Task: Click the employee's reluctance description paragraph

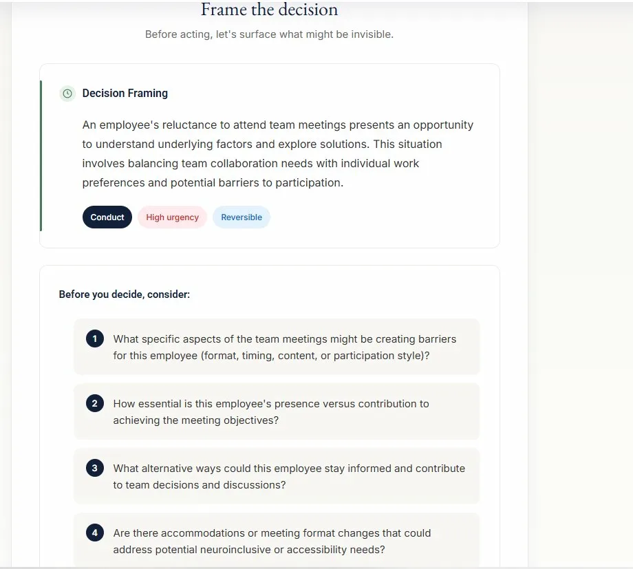Action: coord(277,154)
